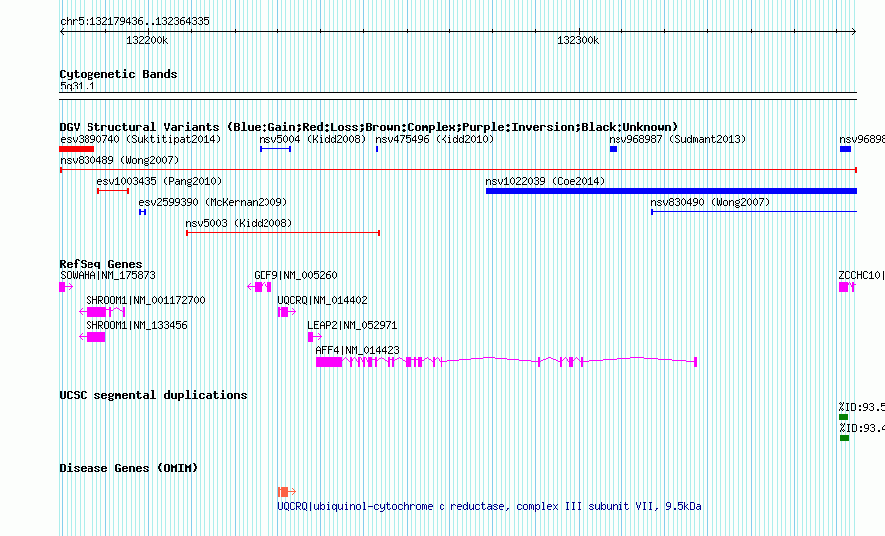Click the UQCRQ|NM_014402 gene label

[x=322, y=300]
